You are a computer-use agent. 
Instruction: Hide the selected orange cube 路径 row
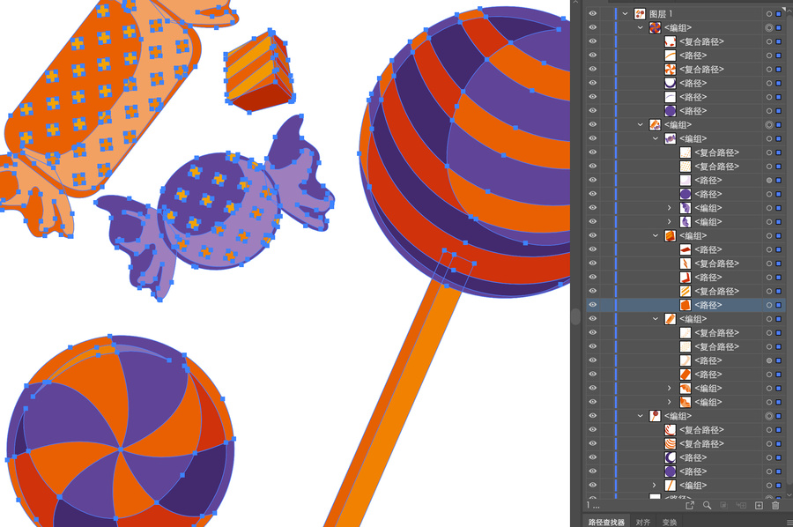pos(593,305)
